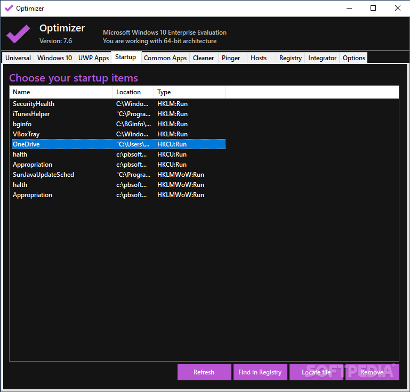The width and height of the screenshot is (410, 392).
Task: Sort list by Name column header
Action: tap(61, 92)
